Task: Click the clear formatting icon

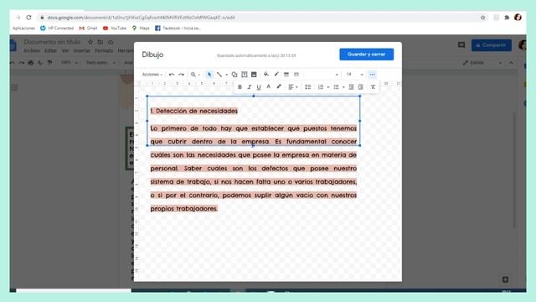Action: click(373, 87)
